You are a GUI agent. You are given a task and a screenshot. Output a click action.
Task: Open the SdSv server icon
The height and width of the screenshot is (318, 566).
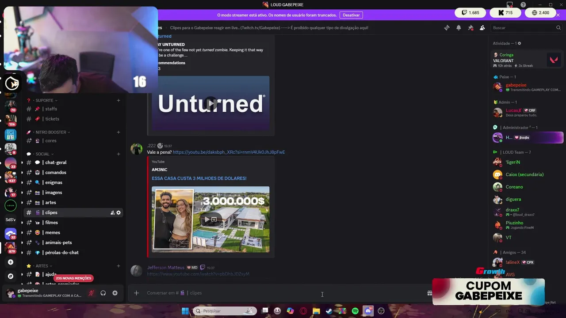coord(11,220)
